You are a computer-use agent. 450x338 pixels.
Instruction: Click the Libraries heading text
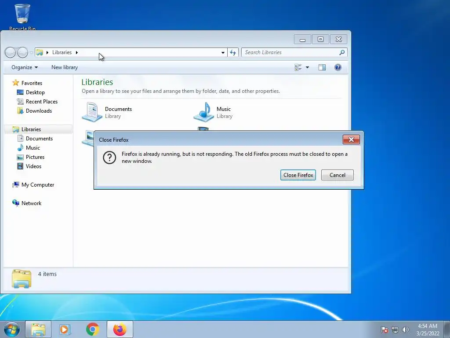(97, 82)
